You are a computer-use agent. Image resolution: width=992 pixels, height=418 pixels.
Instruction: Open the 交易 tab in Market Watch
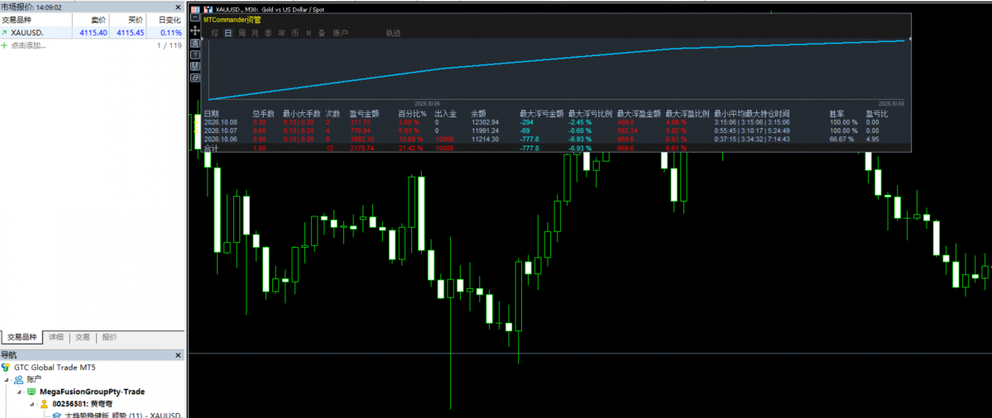click(83, 337)
